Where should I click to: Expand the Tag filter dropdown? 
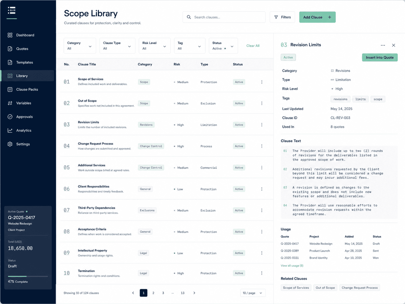[190, 46]
